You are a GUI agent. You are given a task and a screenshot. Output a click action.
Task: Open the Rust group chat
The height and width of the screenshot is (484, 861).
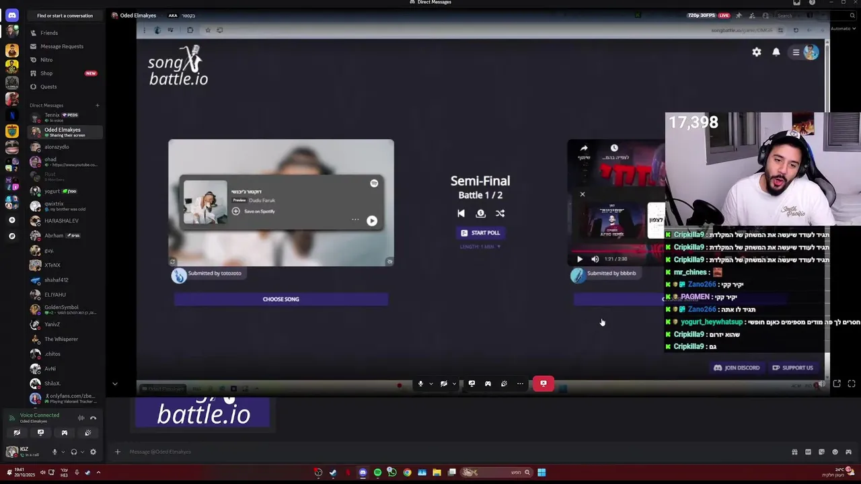click(65, 177)
